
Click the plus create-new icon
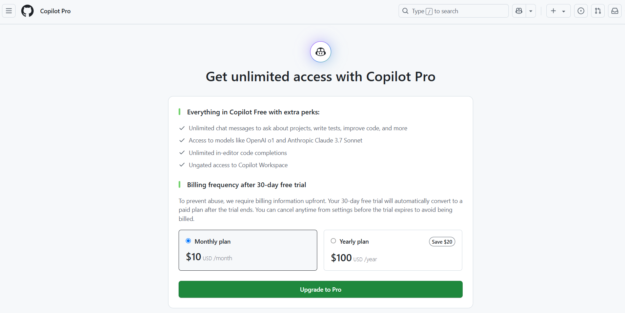553,11
